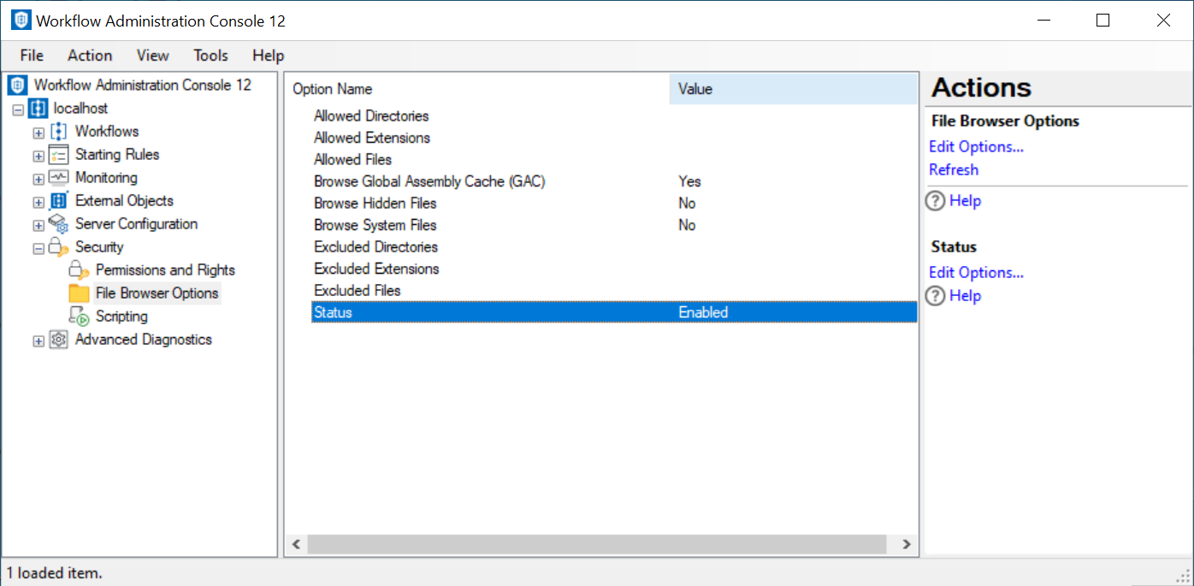Click the Advanced Diagnostics icon
Screen dimensions: 1194x586
tap(58, 340)
